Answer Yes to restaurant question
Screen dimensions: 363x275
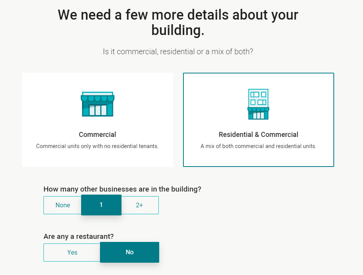(x=72, y=252)
